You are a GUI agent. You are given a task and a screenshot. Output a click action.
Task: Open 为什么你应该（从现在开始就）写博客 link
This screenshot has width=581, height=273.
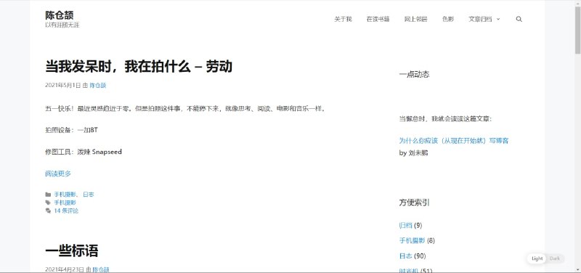click(453, 141)
